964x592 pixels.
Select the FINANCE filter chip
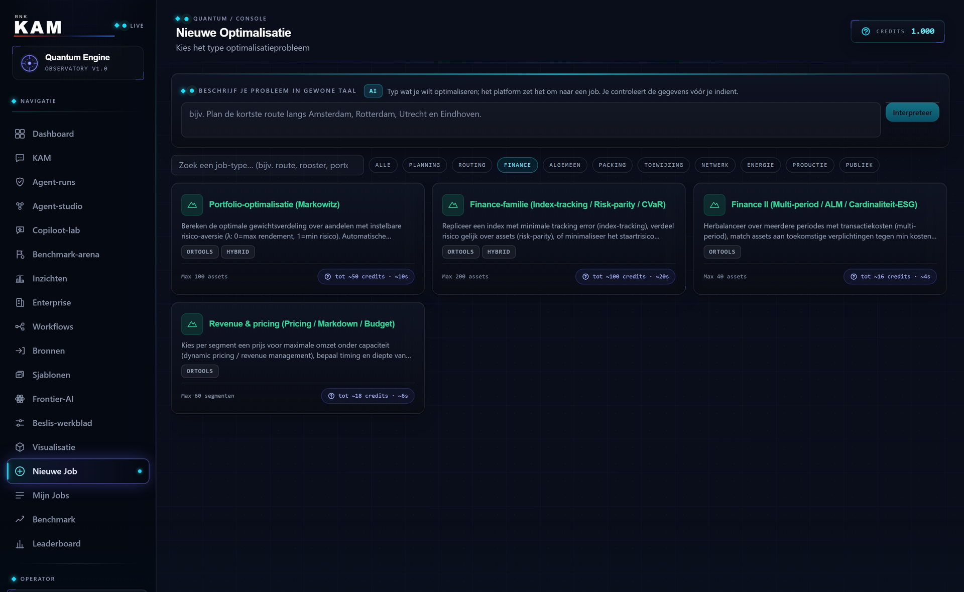517,165
